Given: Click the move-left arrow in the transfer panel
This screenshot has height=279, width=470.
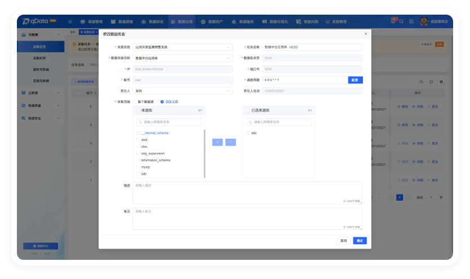Looking at the screenshot, I should [x=218, y=142].
